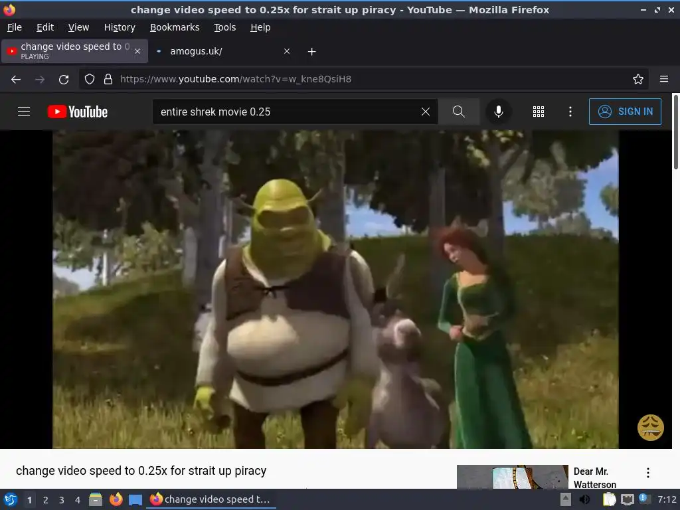The width and height of the screenshot is (680, 510).
Task: Open the volume speaker tray icon
Action: [x=584, y=499]
